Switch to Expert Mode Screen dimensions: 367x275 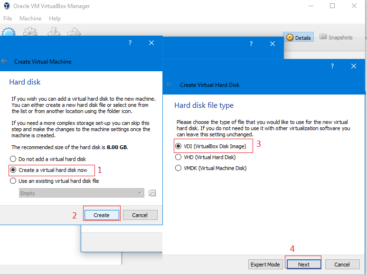point(265,265)
